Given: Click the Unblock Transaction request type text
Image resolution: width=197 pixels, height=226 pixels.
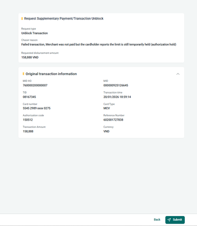Looking at the screenshot, I should pyautogui.click(x=34, y=33).
